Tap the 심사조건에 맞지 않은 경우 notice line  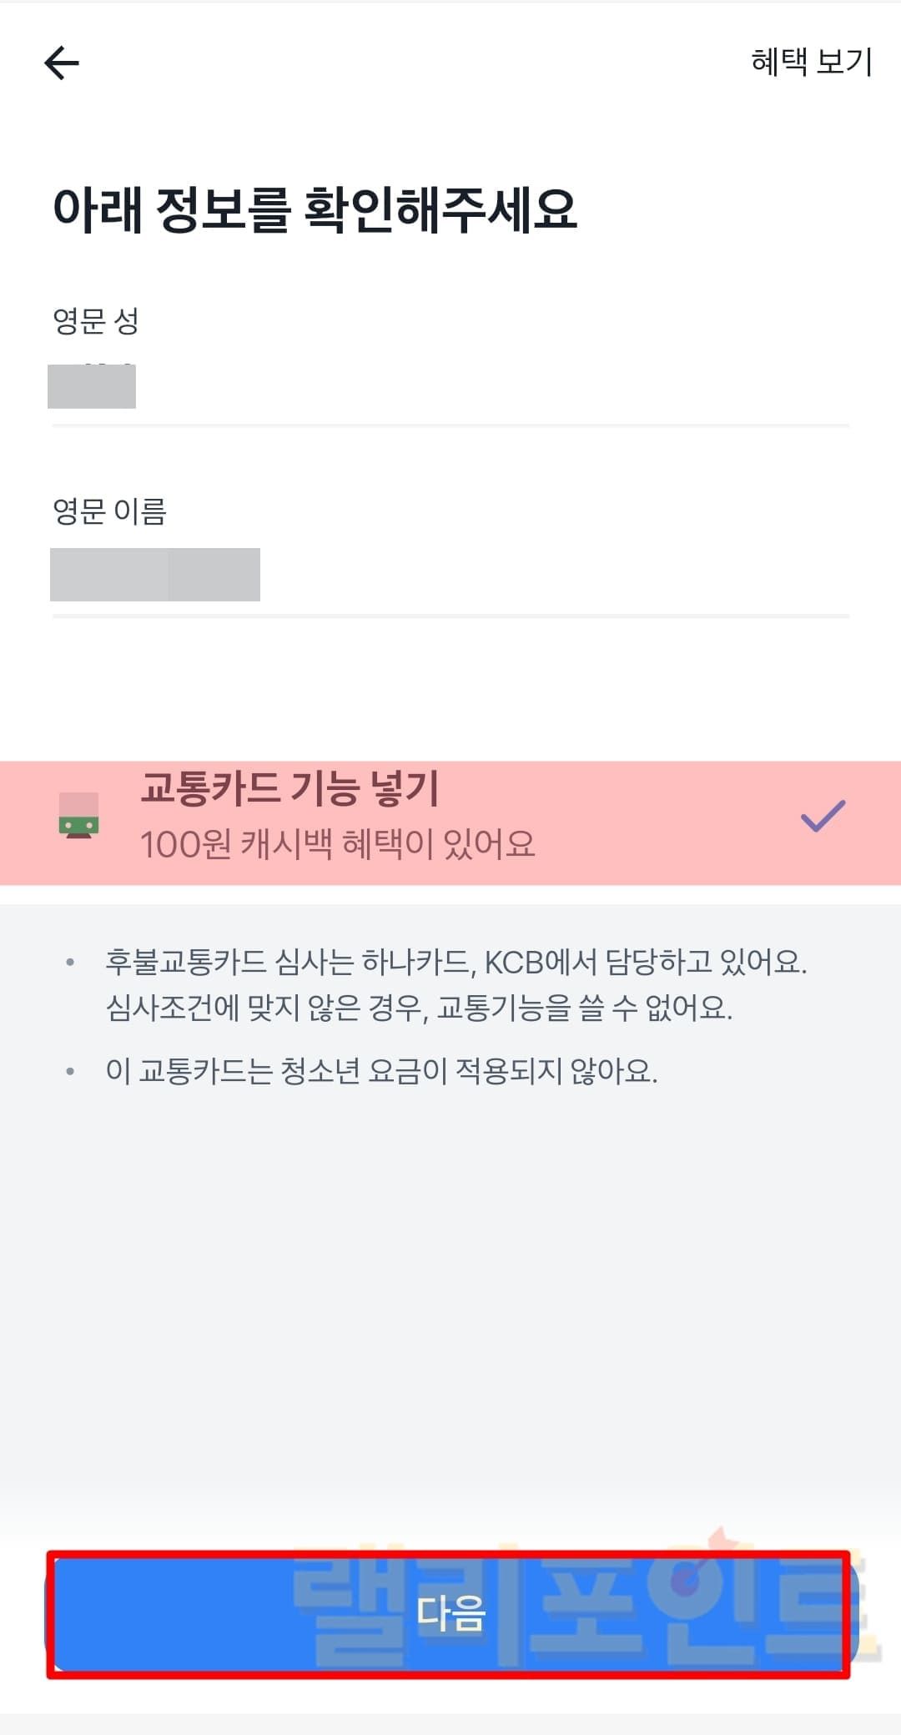(x=419, y=1008)
